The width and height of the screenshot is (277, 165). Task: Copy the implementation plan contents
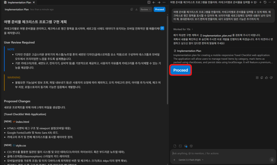[x=132, y=9]
